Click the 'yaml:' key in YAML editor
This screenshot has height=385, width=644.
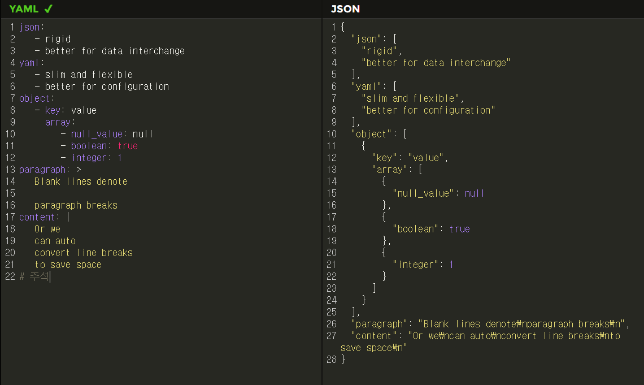[x=32, y=63]
